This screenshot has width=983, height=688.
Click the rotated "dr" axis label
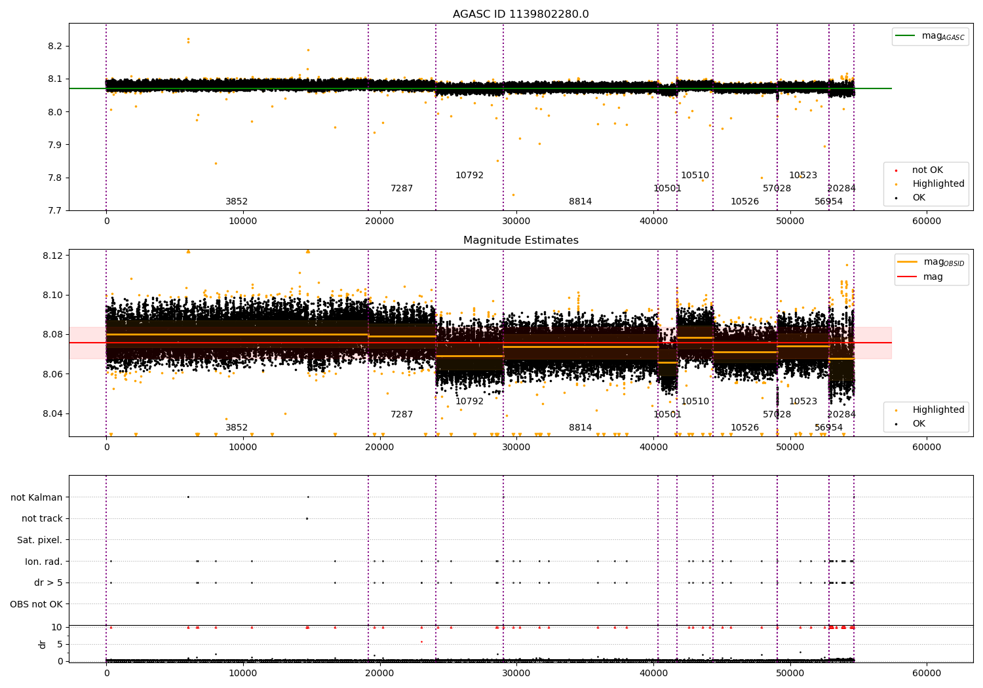coord(43,644)
